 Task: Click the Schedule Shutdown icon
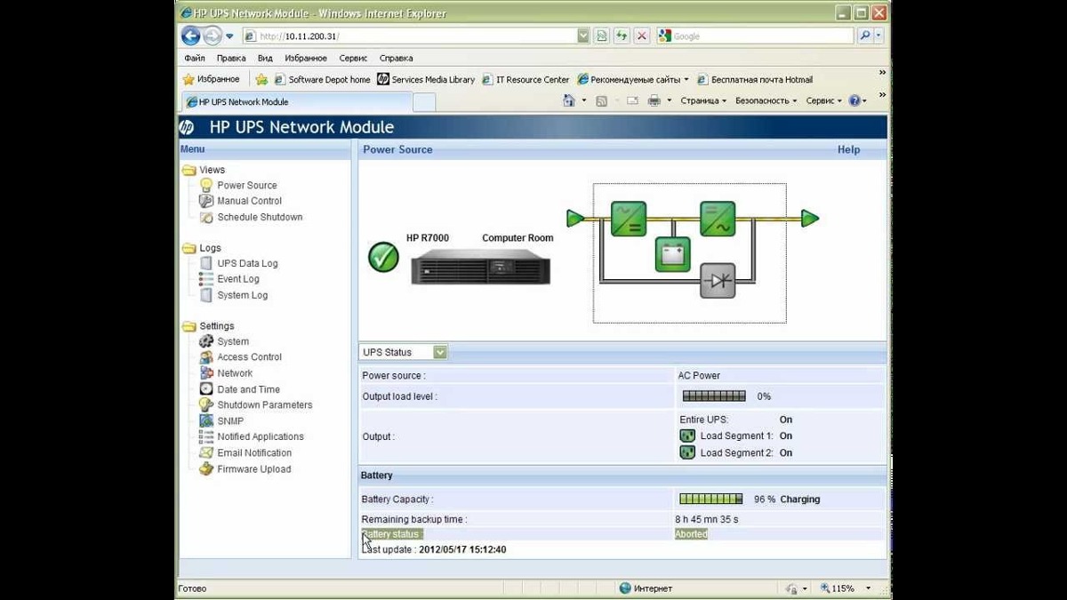(x=206, y=217)
